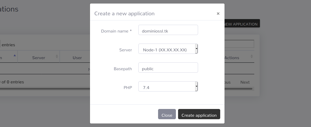Screen dimensions: 311x127
Task: Open the PHP version dropdown arrow
Action: click(x=196, y=86)
